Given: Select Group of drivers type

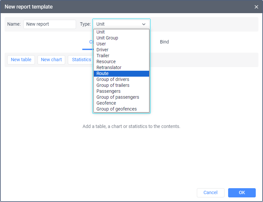Looking at the screenshot, I should click(113, 79).
